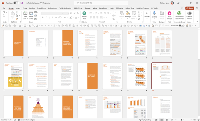Switch to Slide Sorter view icon
Image resolution: width=200 pixels, height=121 pixels.
[x=161, y=120]
